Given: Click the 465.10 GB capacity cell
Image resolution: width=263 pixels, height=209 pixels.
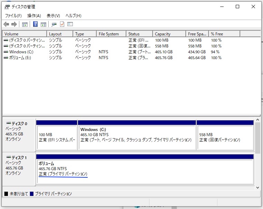Looking at the screenshot, I should point(164,52).
